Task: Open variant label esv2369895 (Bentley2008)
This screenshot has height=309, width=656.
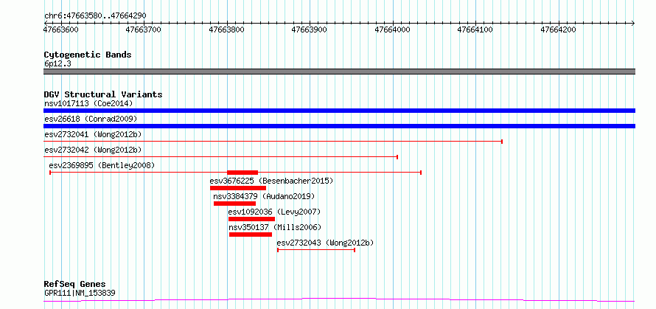Action: 102,165
